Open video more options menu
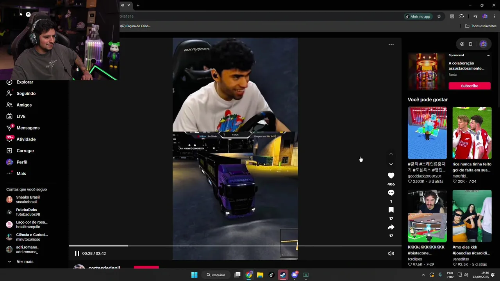The height and width of the screenshot is (281, 500). [x=391, y=45]
